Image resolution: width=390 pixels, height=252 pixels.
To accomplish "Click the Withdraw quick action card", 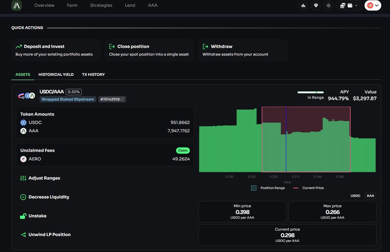I will [x=243, y=50].
